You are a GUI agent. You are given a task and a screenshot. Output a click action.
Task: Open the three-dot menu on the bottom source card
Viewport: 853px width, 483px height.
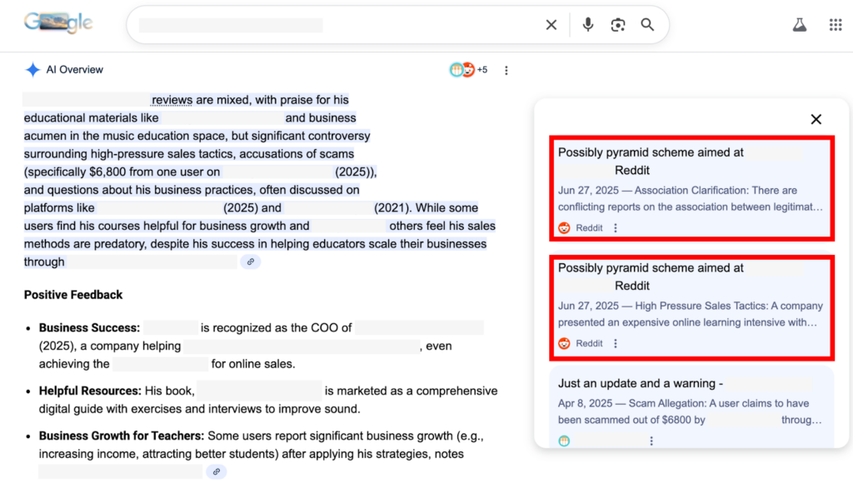(x=651, y=441)
